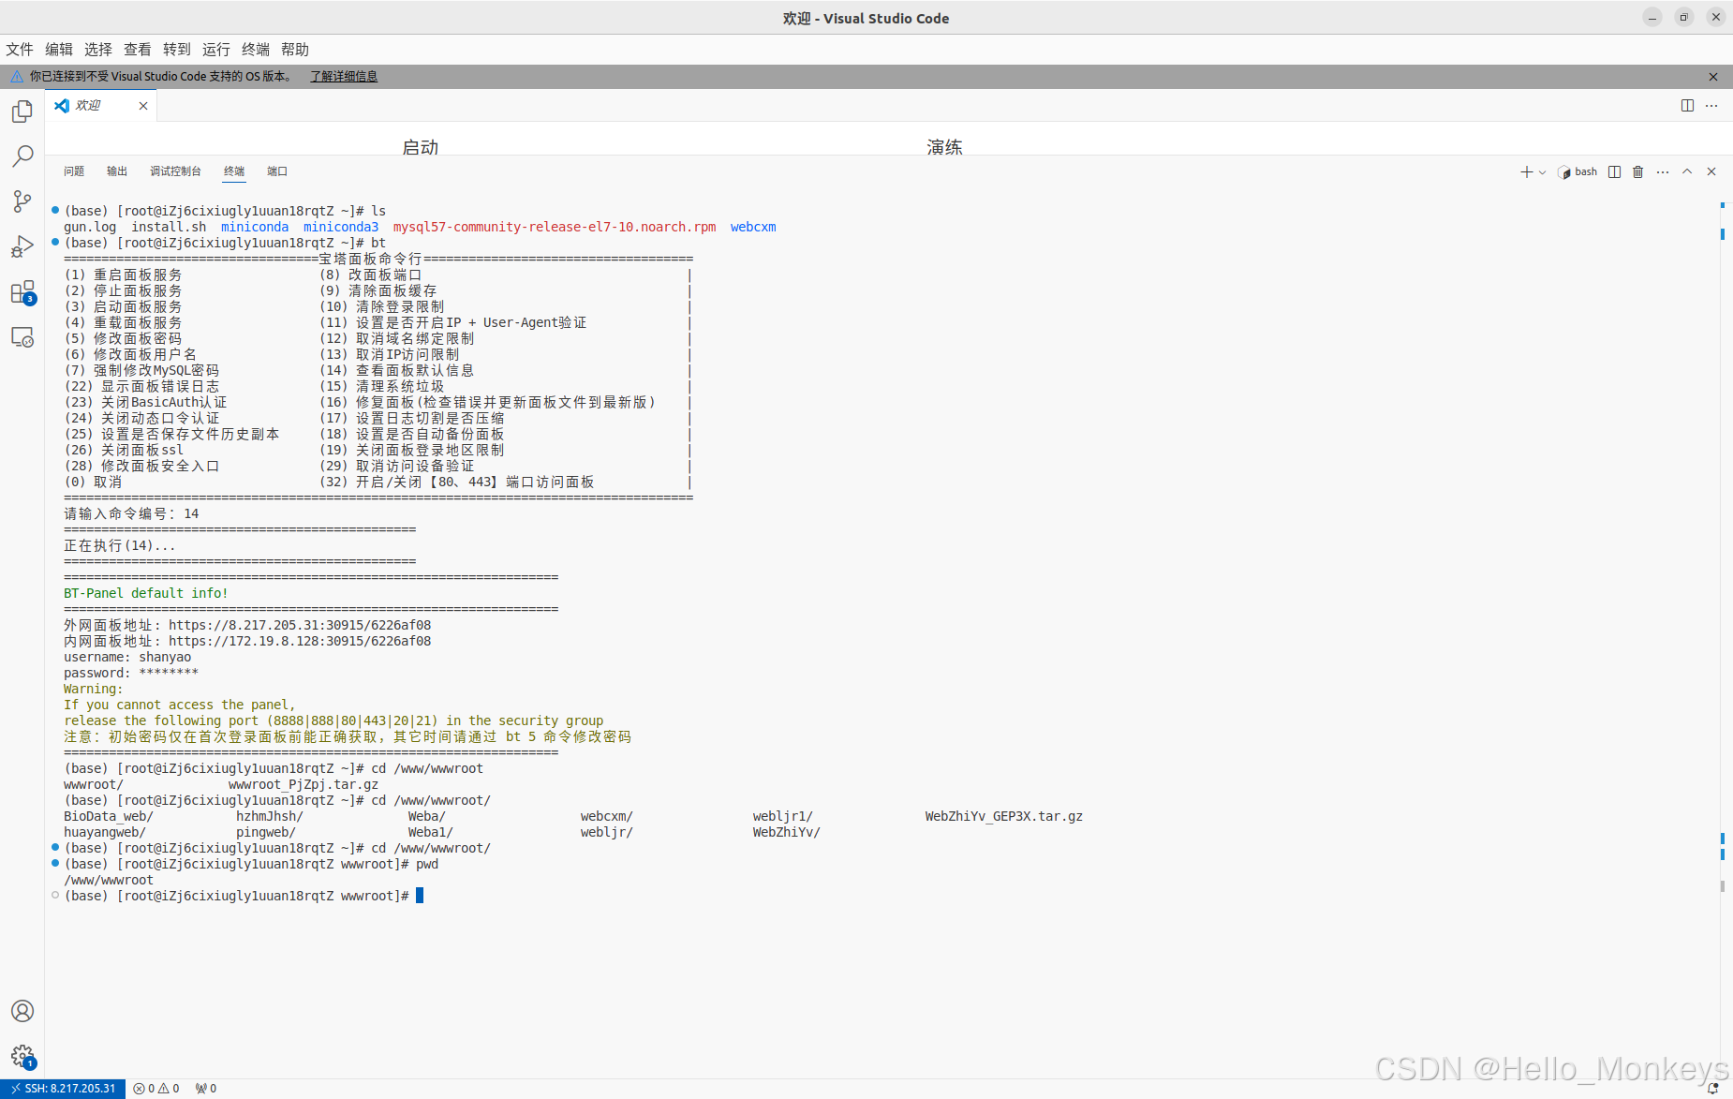Open the Accounts menu icon
This screenshot has width=1733, height=1099.
click(x=22, y=1011)
